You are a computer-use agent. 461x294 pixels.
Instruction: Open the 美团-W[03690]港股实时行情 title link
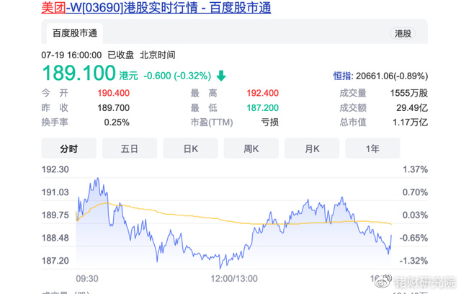click(x=156, y=7)
